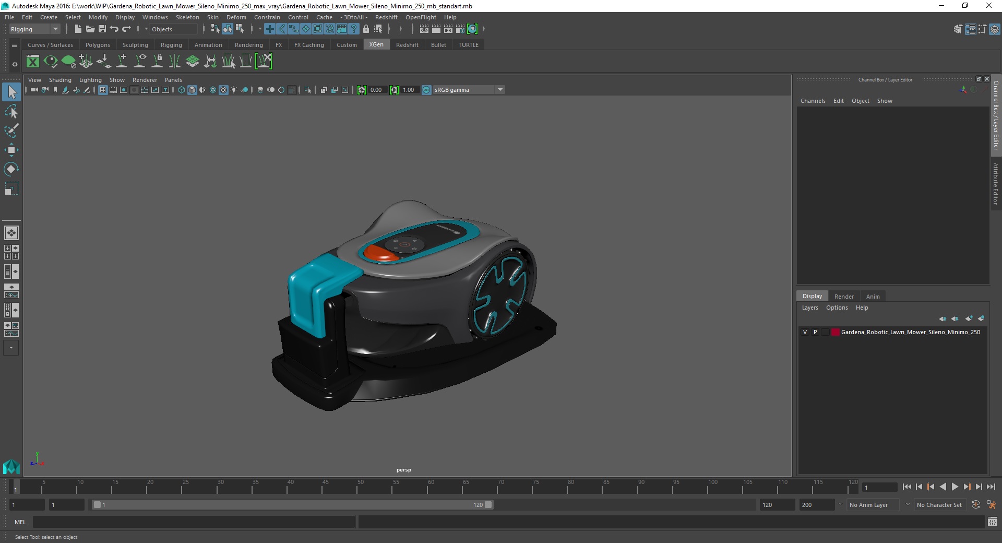Switch to the TURTLE shelf tab
The image size is (1002, 543).
pos(468,45)
